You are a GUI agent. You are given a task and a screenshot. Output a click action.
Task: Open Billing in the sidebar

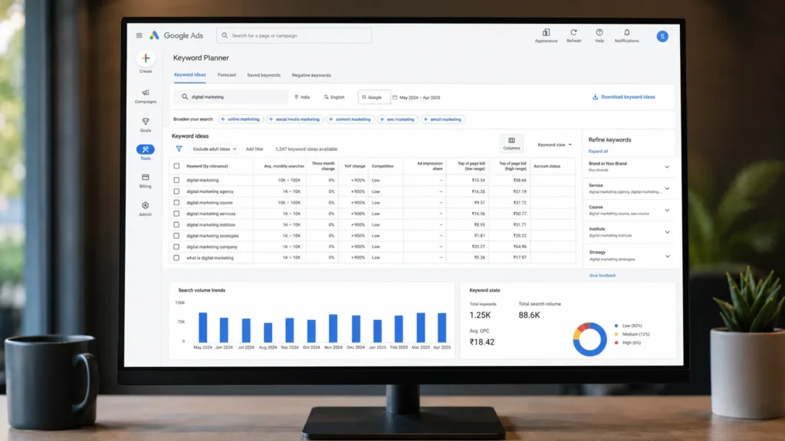tap(146, 181)
